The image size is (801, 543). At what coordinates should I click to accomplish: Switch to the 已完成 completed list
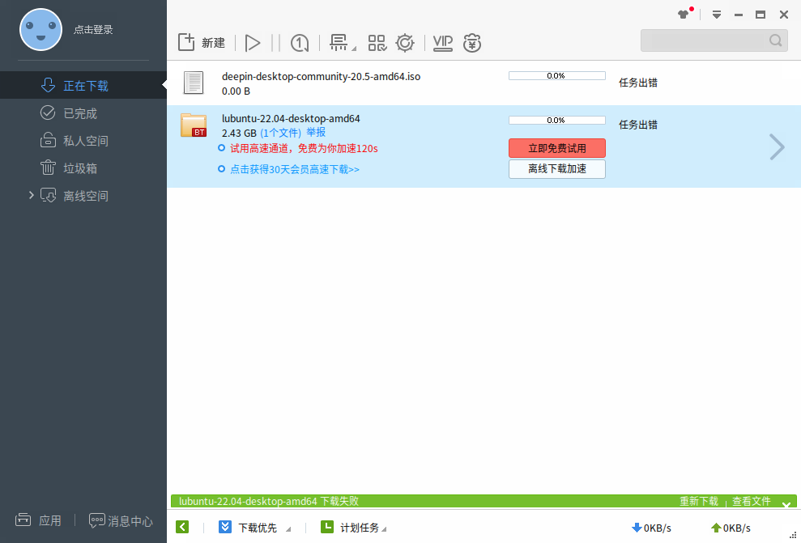pos(79,112)
